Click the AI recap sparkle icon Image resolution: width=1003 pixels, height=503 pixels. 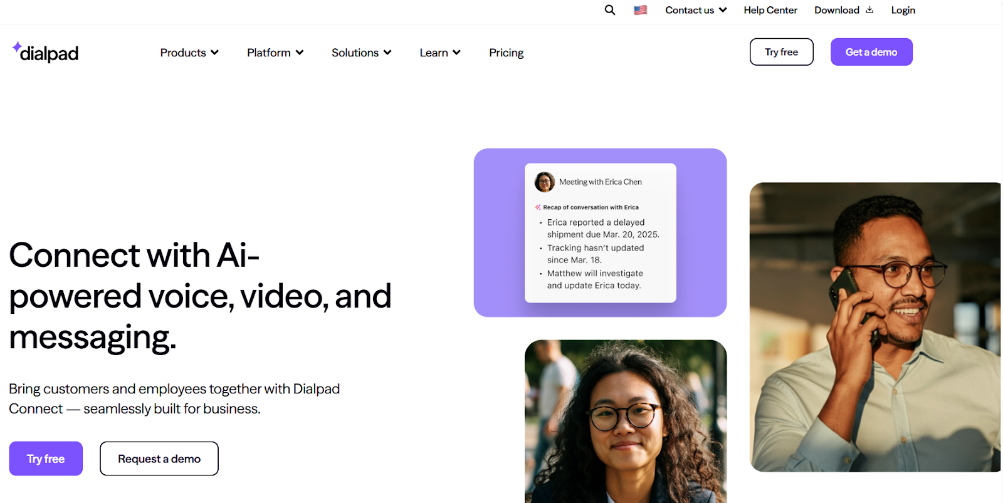538,207
